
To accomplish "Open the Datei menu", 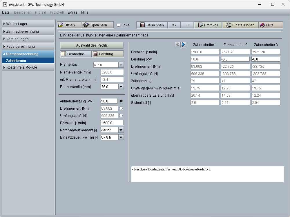I will [x=6, y=12].
